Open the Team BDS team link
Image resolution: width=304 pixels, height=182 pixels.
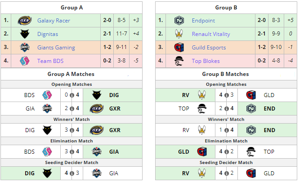(x=50, y=61)
